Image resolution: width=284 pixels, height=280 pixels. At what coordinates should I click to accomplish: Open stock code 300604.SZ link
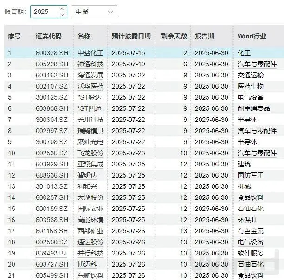point(52,120)
